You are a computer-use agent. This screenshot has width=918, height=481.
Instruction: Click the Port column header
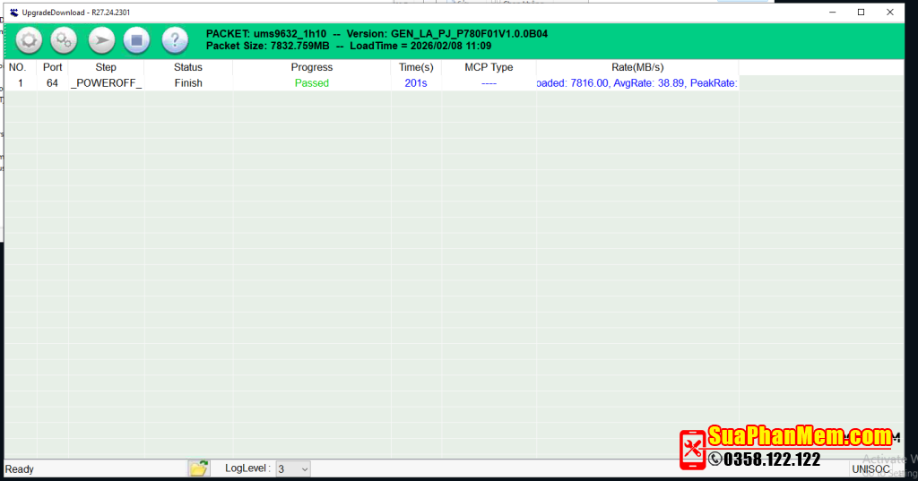52,67
